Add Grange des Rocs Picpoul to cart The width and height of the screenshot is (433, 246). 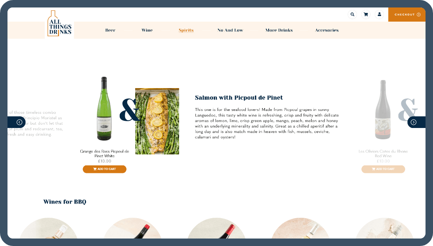coord(104,169)
